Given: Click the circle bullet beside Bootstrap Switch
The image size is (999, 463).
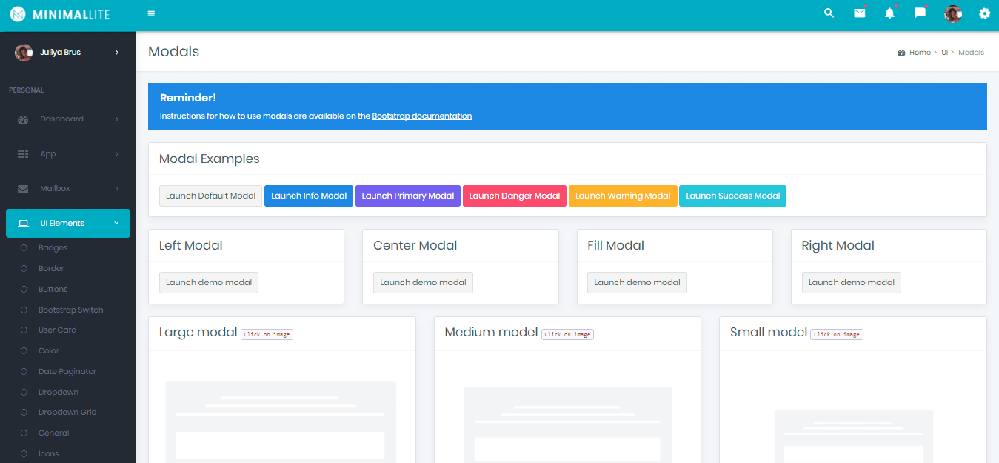Looking at the screenshot, I should click(x=24, y=310).
